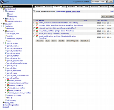The image size is (114, 110).
Task: Open the Security tab
Action: [80, 7]
